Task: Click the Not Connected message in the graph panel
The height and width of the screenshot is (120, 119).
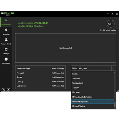Action: pos(66,48)
